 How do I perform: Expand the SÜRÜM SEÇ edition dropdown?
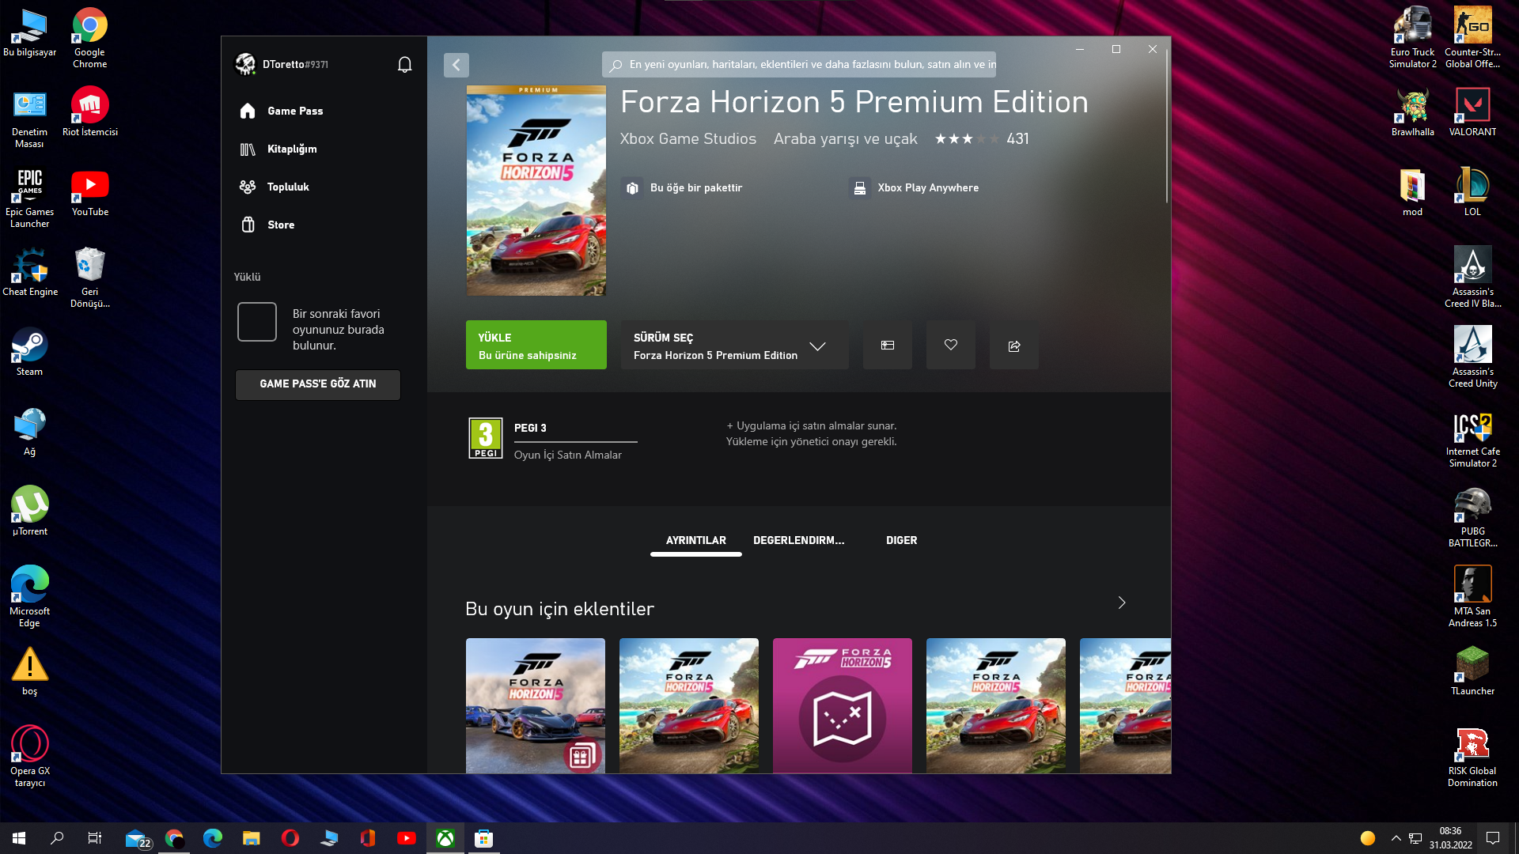[x=734, y=345]
